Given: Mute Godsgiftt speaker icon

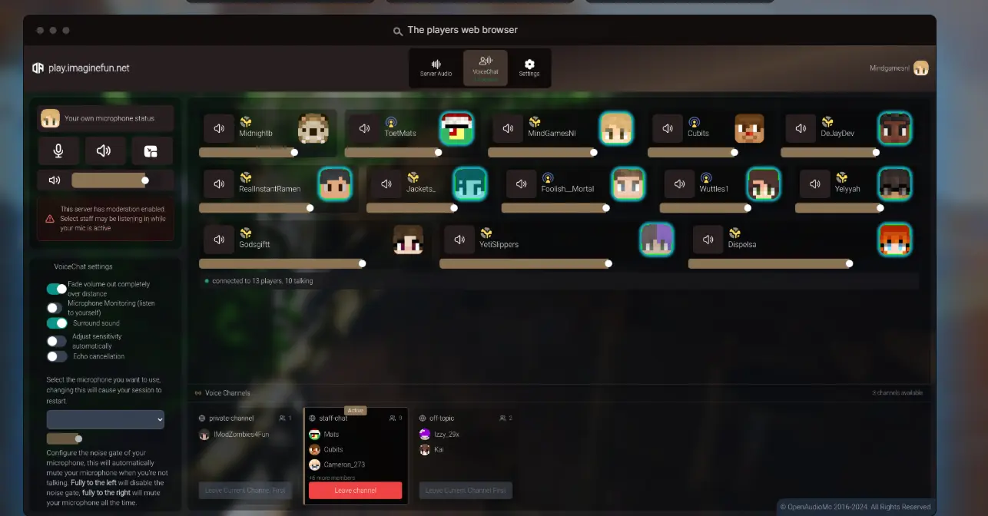Looking at the screenshot, I should coord(219,240).
